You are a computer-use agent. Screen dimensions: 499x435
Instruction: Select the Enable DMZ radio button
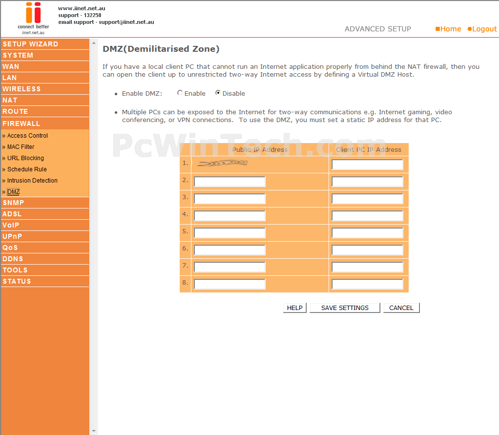pyautogui.click(x=180, y=93)
